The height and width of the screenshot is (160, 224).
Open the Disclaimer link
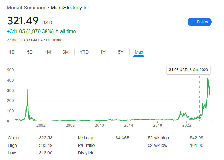point(55,40)
